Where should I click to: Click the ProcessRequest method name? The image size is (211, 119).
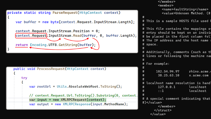(51, 69)
